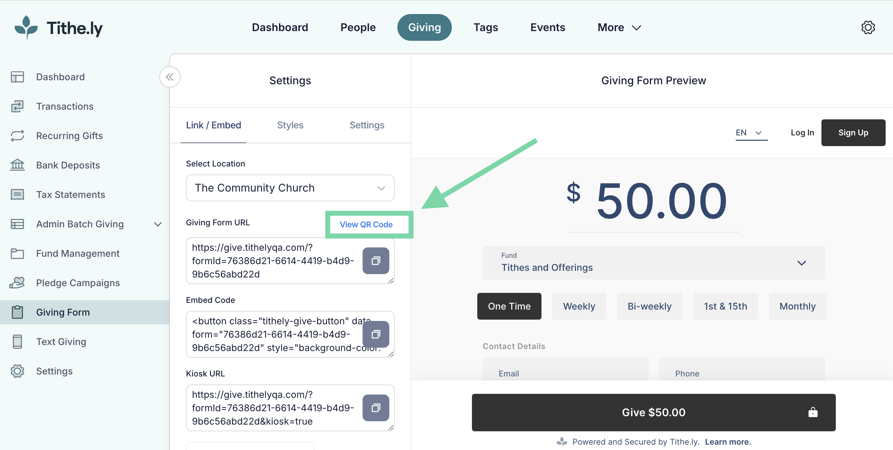Screen dimensions: 893x450
Task: Open the People nav item
Action: pos(358,27)
